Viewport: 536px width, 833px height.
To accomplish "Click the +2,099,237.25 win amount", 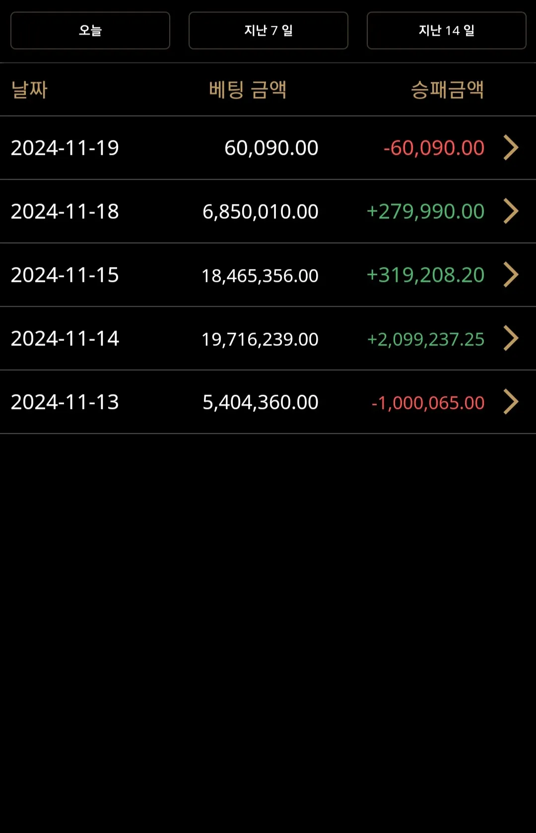I will 426,339.
